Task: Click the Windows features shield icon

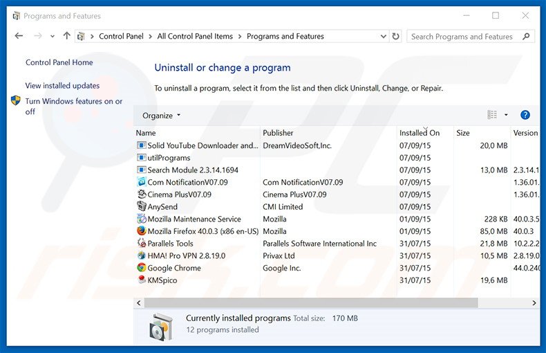Action: (x=16, y=101)
